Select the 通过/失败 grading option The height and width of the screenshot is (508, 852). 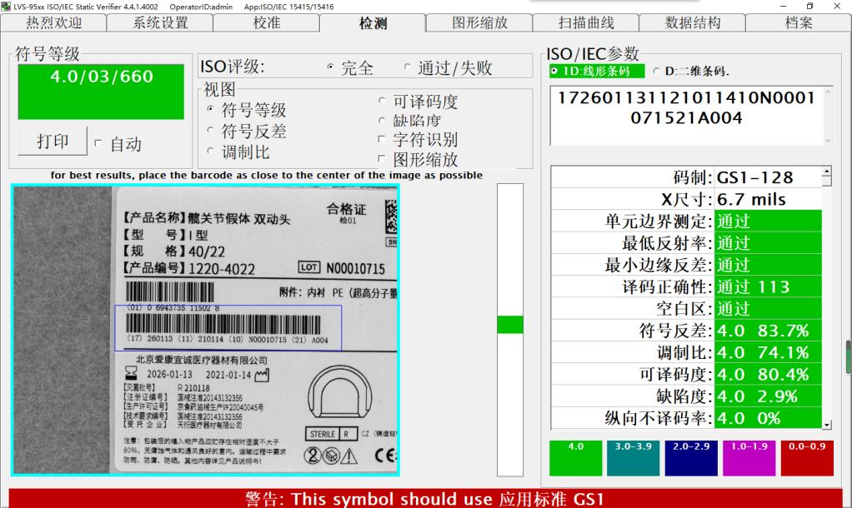(407, 67)
